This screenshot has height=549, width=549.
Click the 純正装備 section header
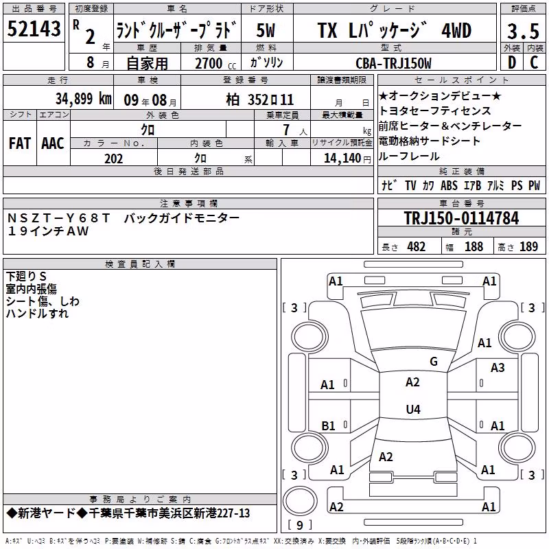click(461, 171)
